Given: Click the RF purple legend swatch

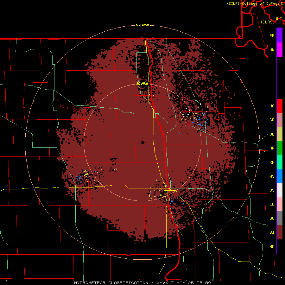Looking at the screenshot, I should (280, 35).
